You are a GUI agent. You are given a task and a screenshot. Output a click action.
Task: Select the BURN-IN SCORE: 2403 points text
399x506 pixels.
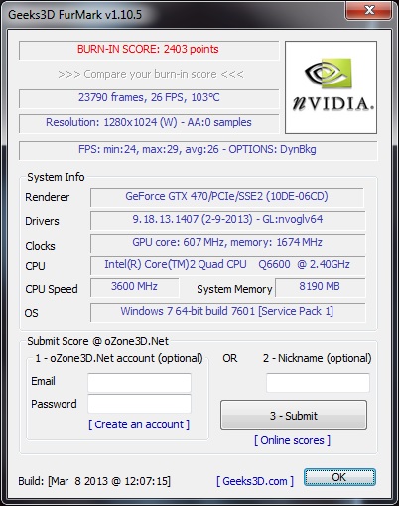tap(148, 49)
